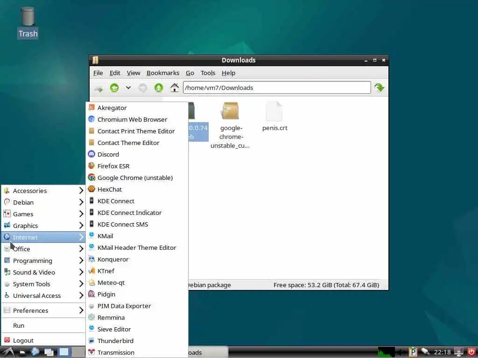
Task: Expand the Graphics submenu
Action: pos(43,226)
